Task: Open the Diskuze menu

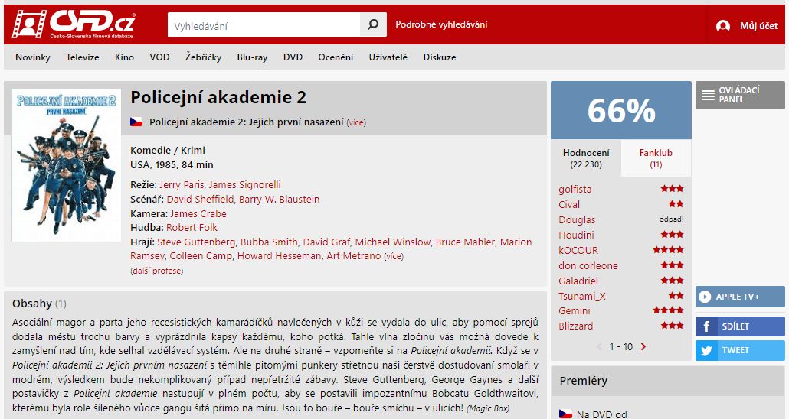Action: [439, 57]
